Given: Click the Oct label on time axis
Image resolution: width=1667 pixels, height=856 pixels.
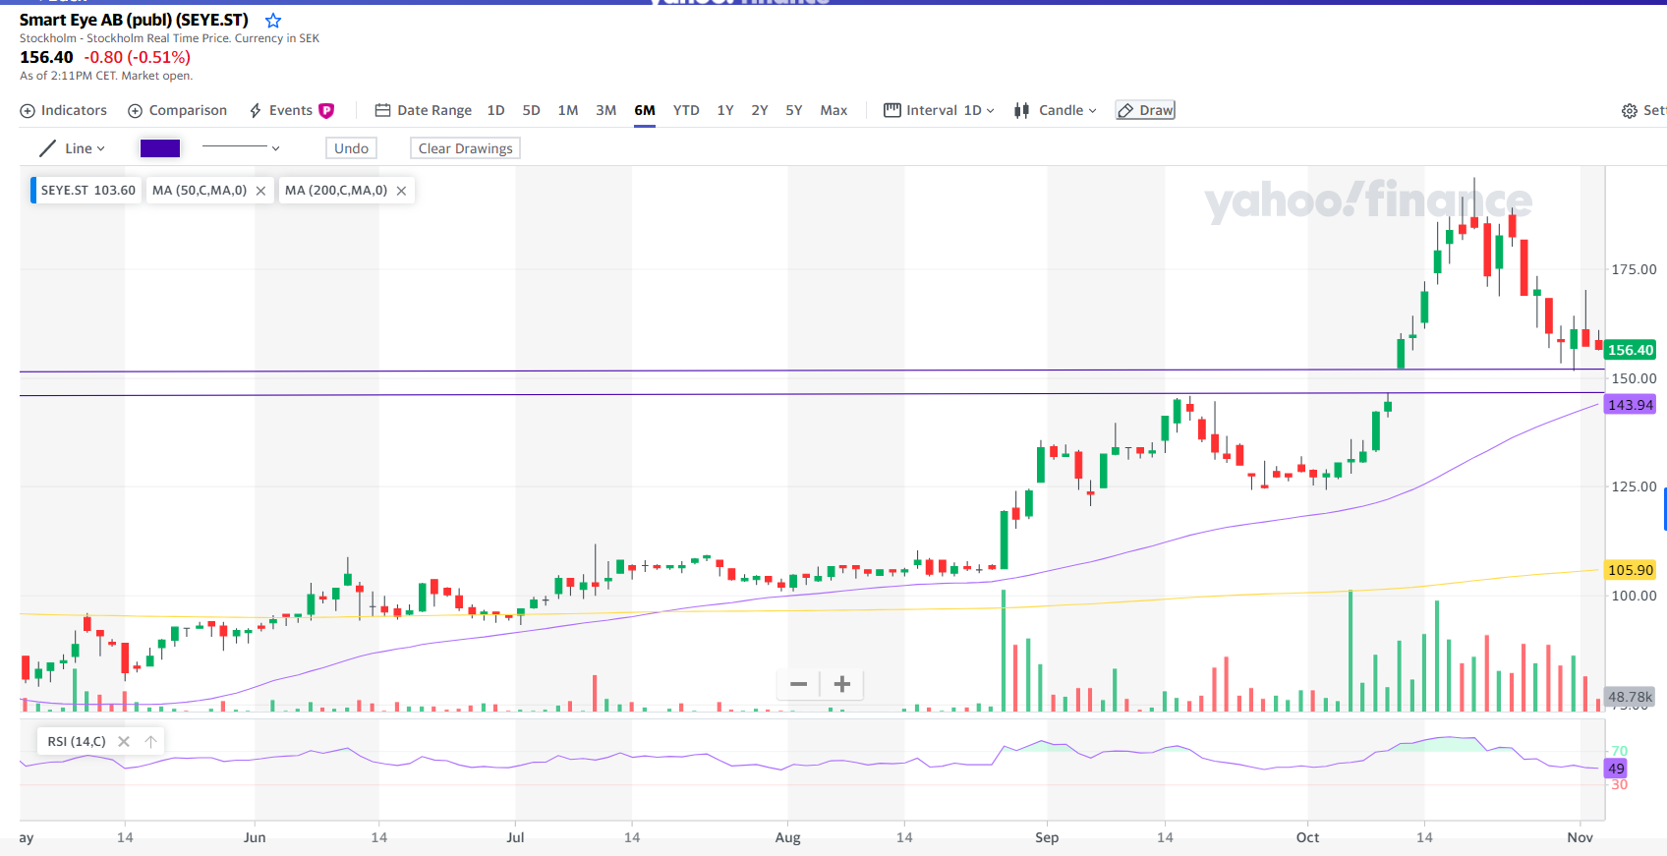Looking at the screenshot, I should click(x=1307, y=837).
